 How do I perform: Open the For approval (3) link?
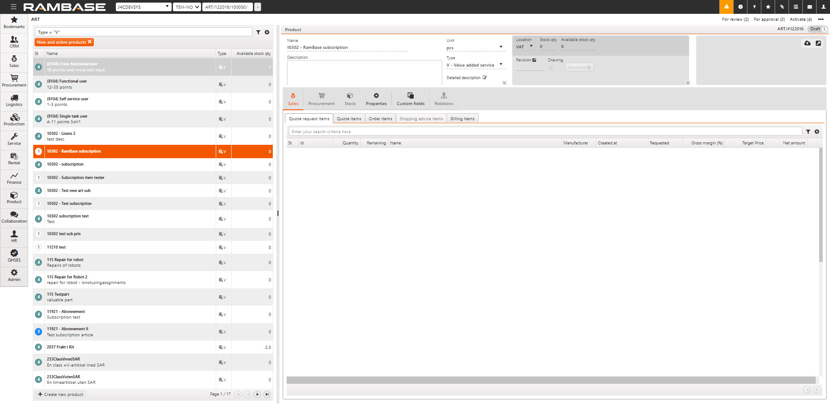769,19
